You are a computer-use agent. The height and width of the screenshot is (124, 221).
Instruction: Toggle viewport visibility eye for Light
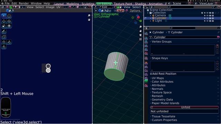click(x=207, y=21)
